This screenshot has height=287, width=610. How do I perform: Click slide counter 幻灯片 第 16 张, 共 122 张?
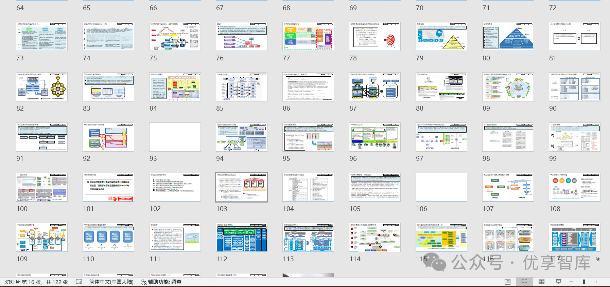37,282
